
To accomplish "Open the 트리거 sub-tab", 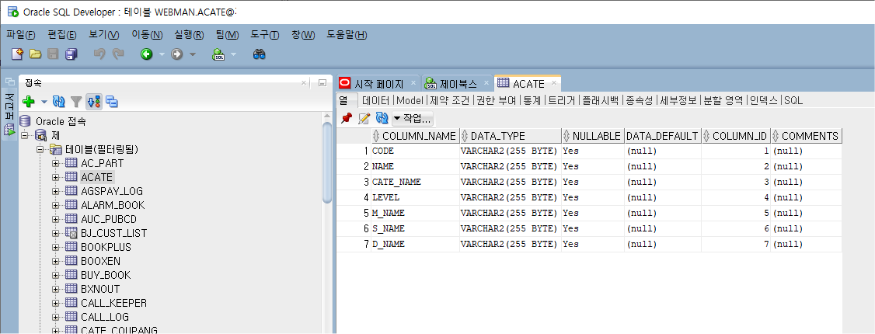I will (561, 100).
